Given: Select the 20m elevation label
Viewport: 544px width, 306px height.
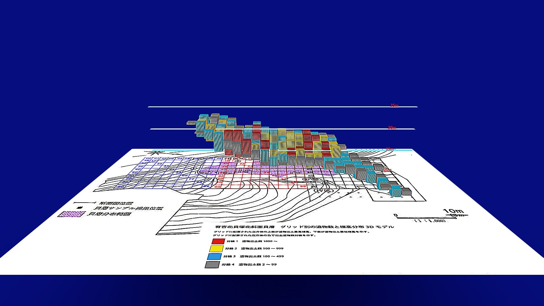Looking at the screenshot, I should click(387, 170).
